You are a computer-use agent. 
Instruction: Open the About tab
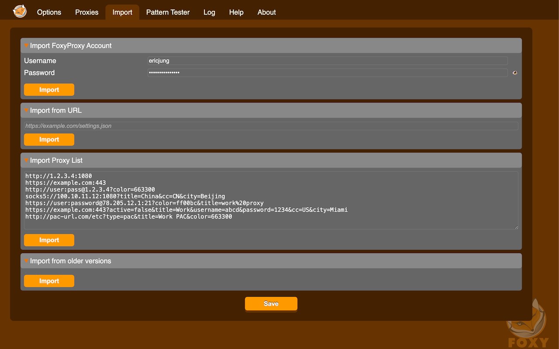click(266, 12)
